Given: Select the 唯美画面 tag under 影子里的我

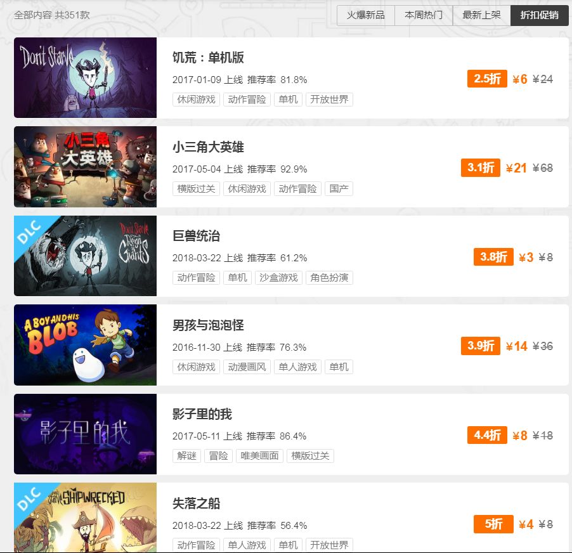Looking at the screenshot, I should pyautogui.click(x=259, y=456).
